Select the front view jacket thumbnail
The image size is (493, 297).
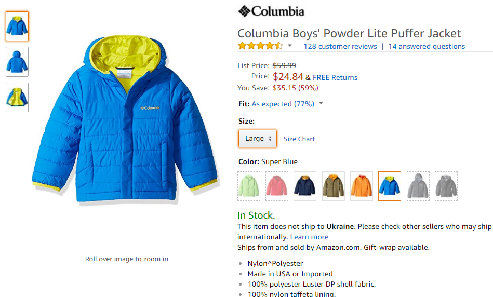pos(17,26)
